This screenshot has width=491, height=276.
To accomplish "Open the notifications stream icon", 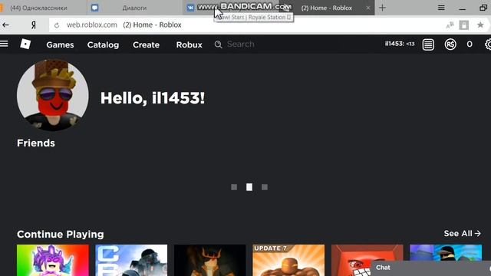I will pyautogui.click(x=428, y=44).
